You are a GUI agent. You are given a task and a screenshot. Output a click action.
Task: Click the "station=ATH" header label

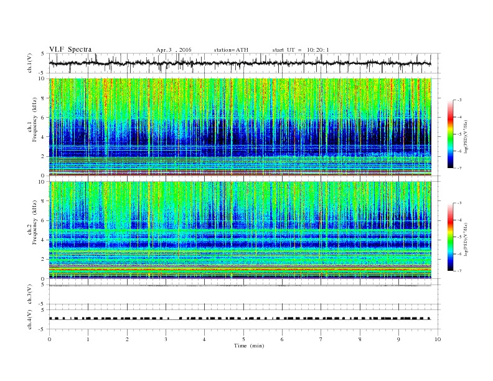(x=231, y=50)
